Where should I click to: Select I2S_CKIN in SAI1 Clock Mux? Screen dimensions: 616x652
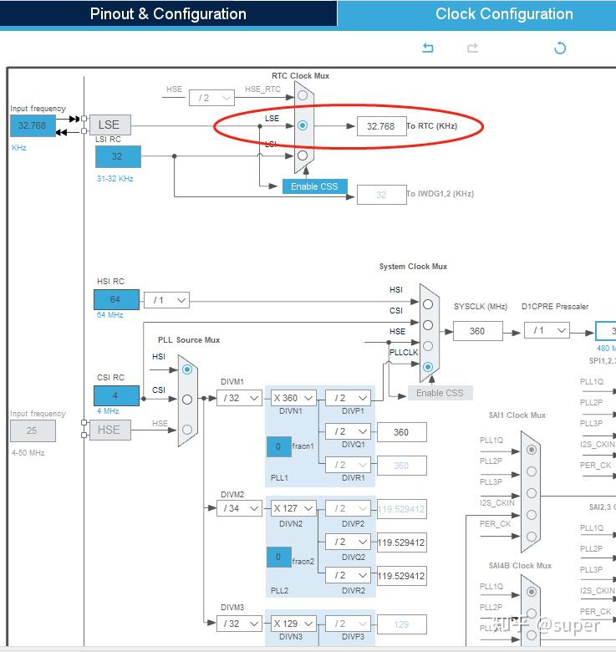click(532, 515)
